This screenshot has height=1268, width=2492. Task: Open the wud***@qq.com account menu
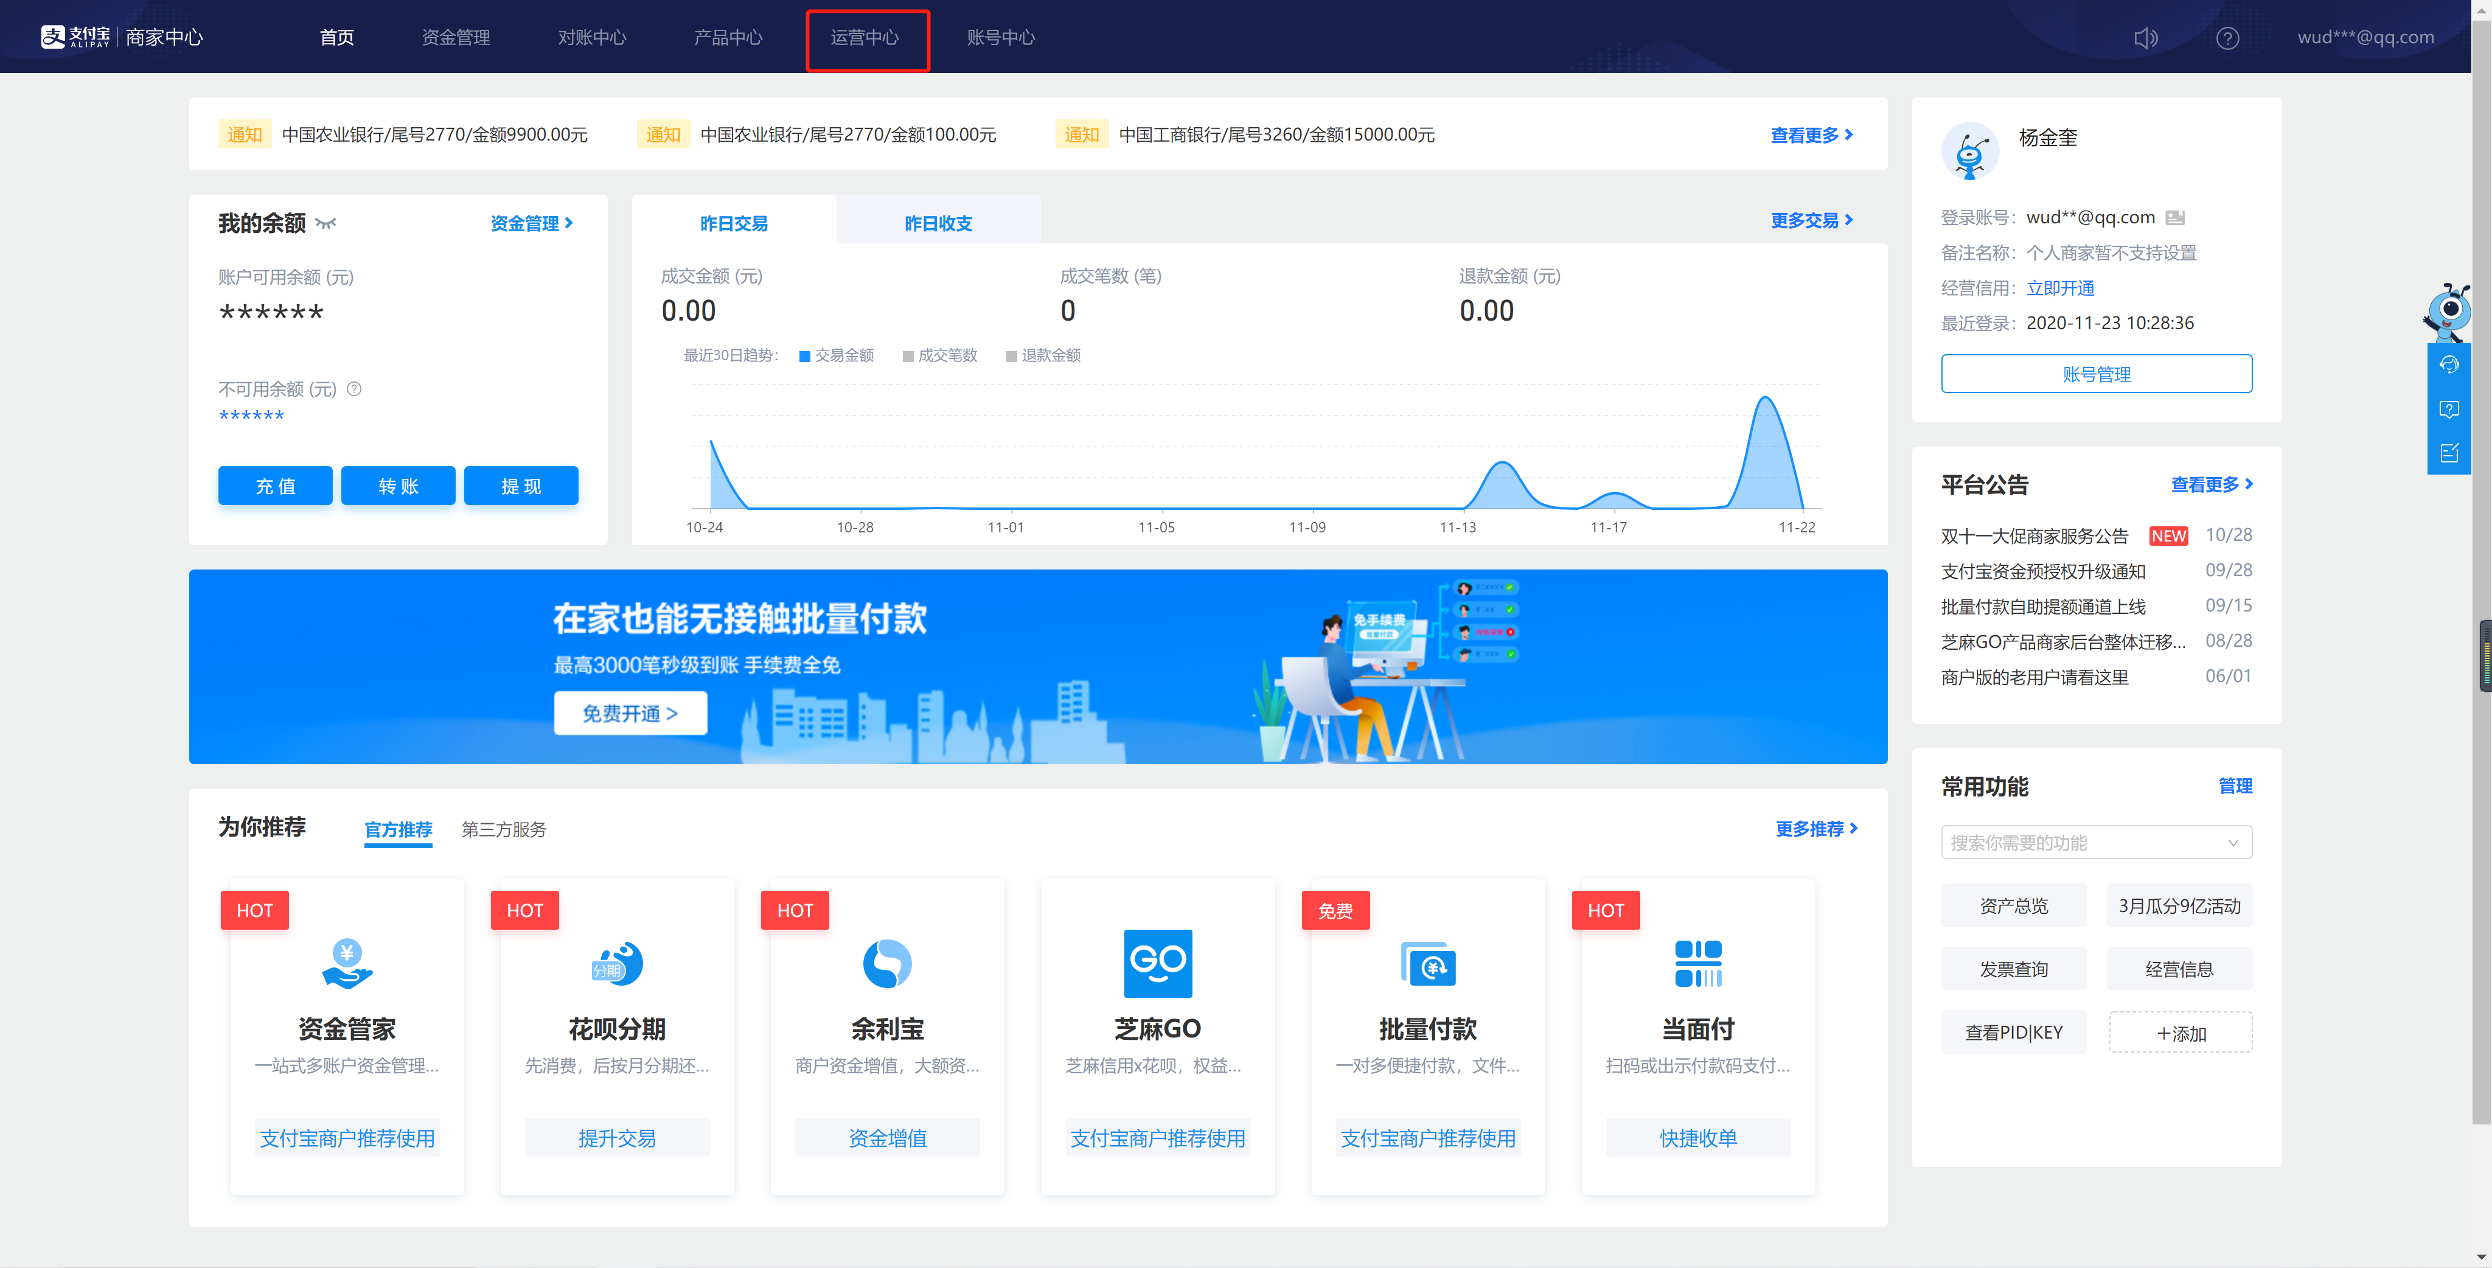tap(2365, 38)
